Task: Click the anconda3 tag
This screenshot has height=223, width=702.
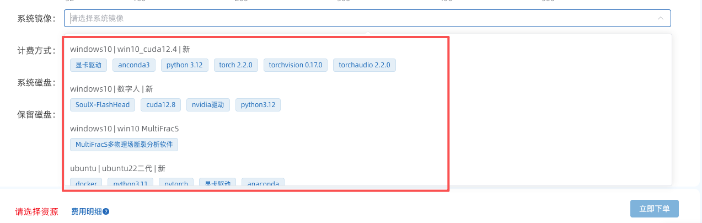Action: pos(134,65)
